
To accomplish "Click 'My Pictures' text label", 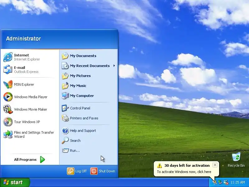I will tap(80, 76).
